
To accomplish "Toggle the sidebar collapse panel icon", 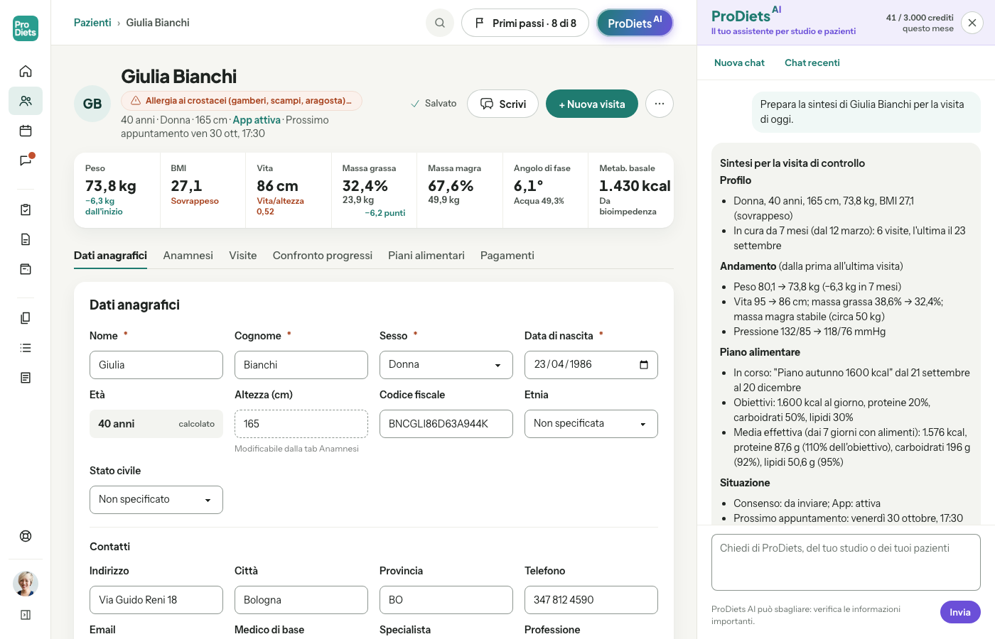I will 26,615.
